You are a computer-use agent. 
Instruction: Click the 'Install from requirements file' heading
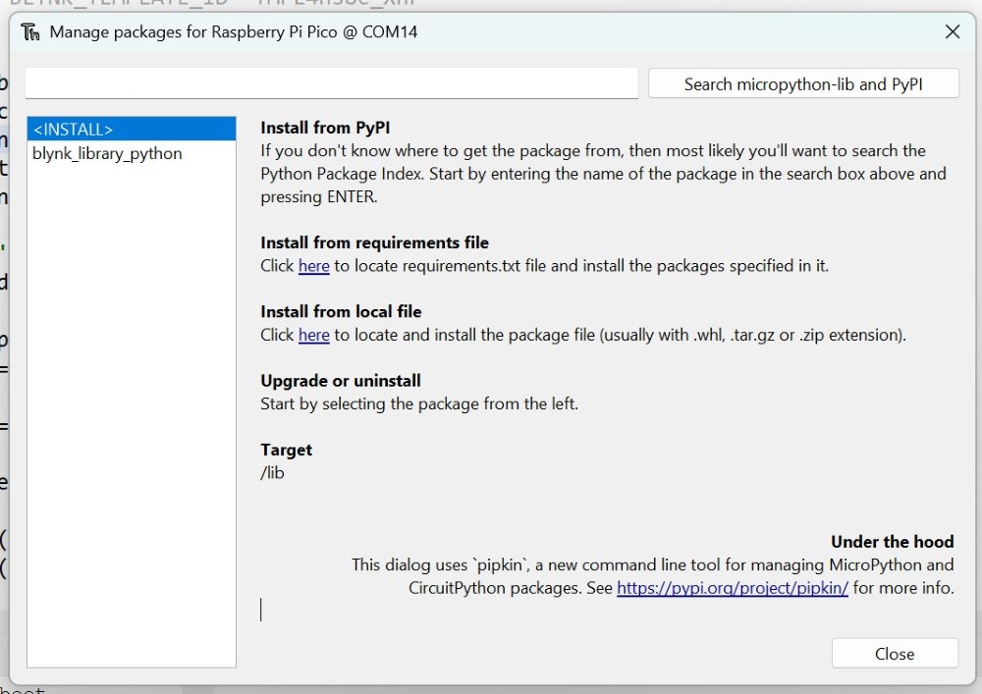(374, 242)
